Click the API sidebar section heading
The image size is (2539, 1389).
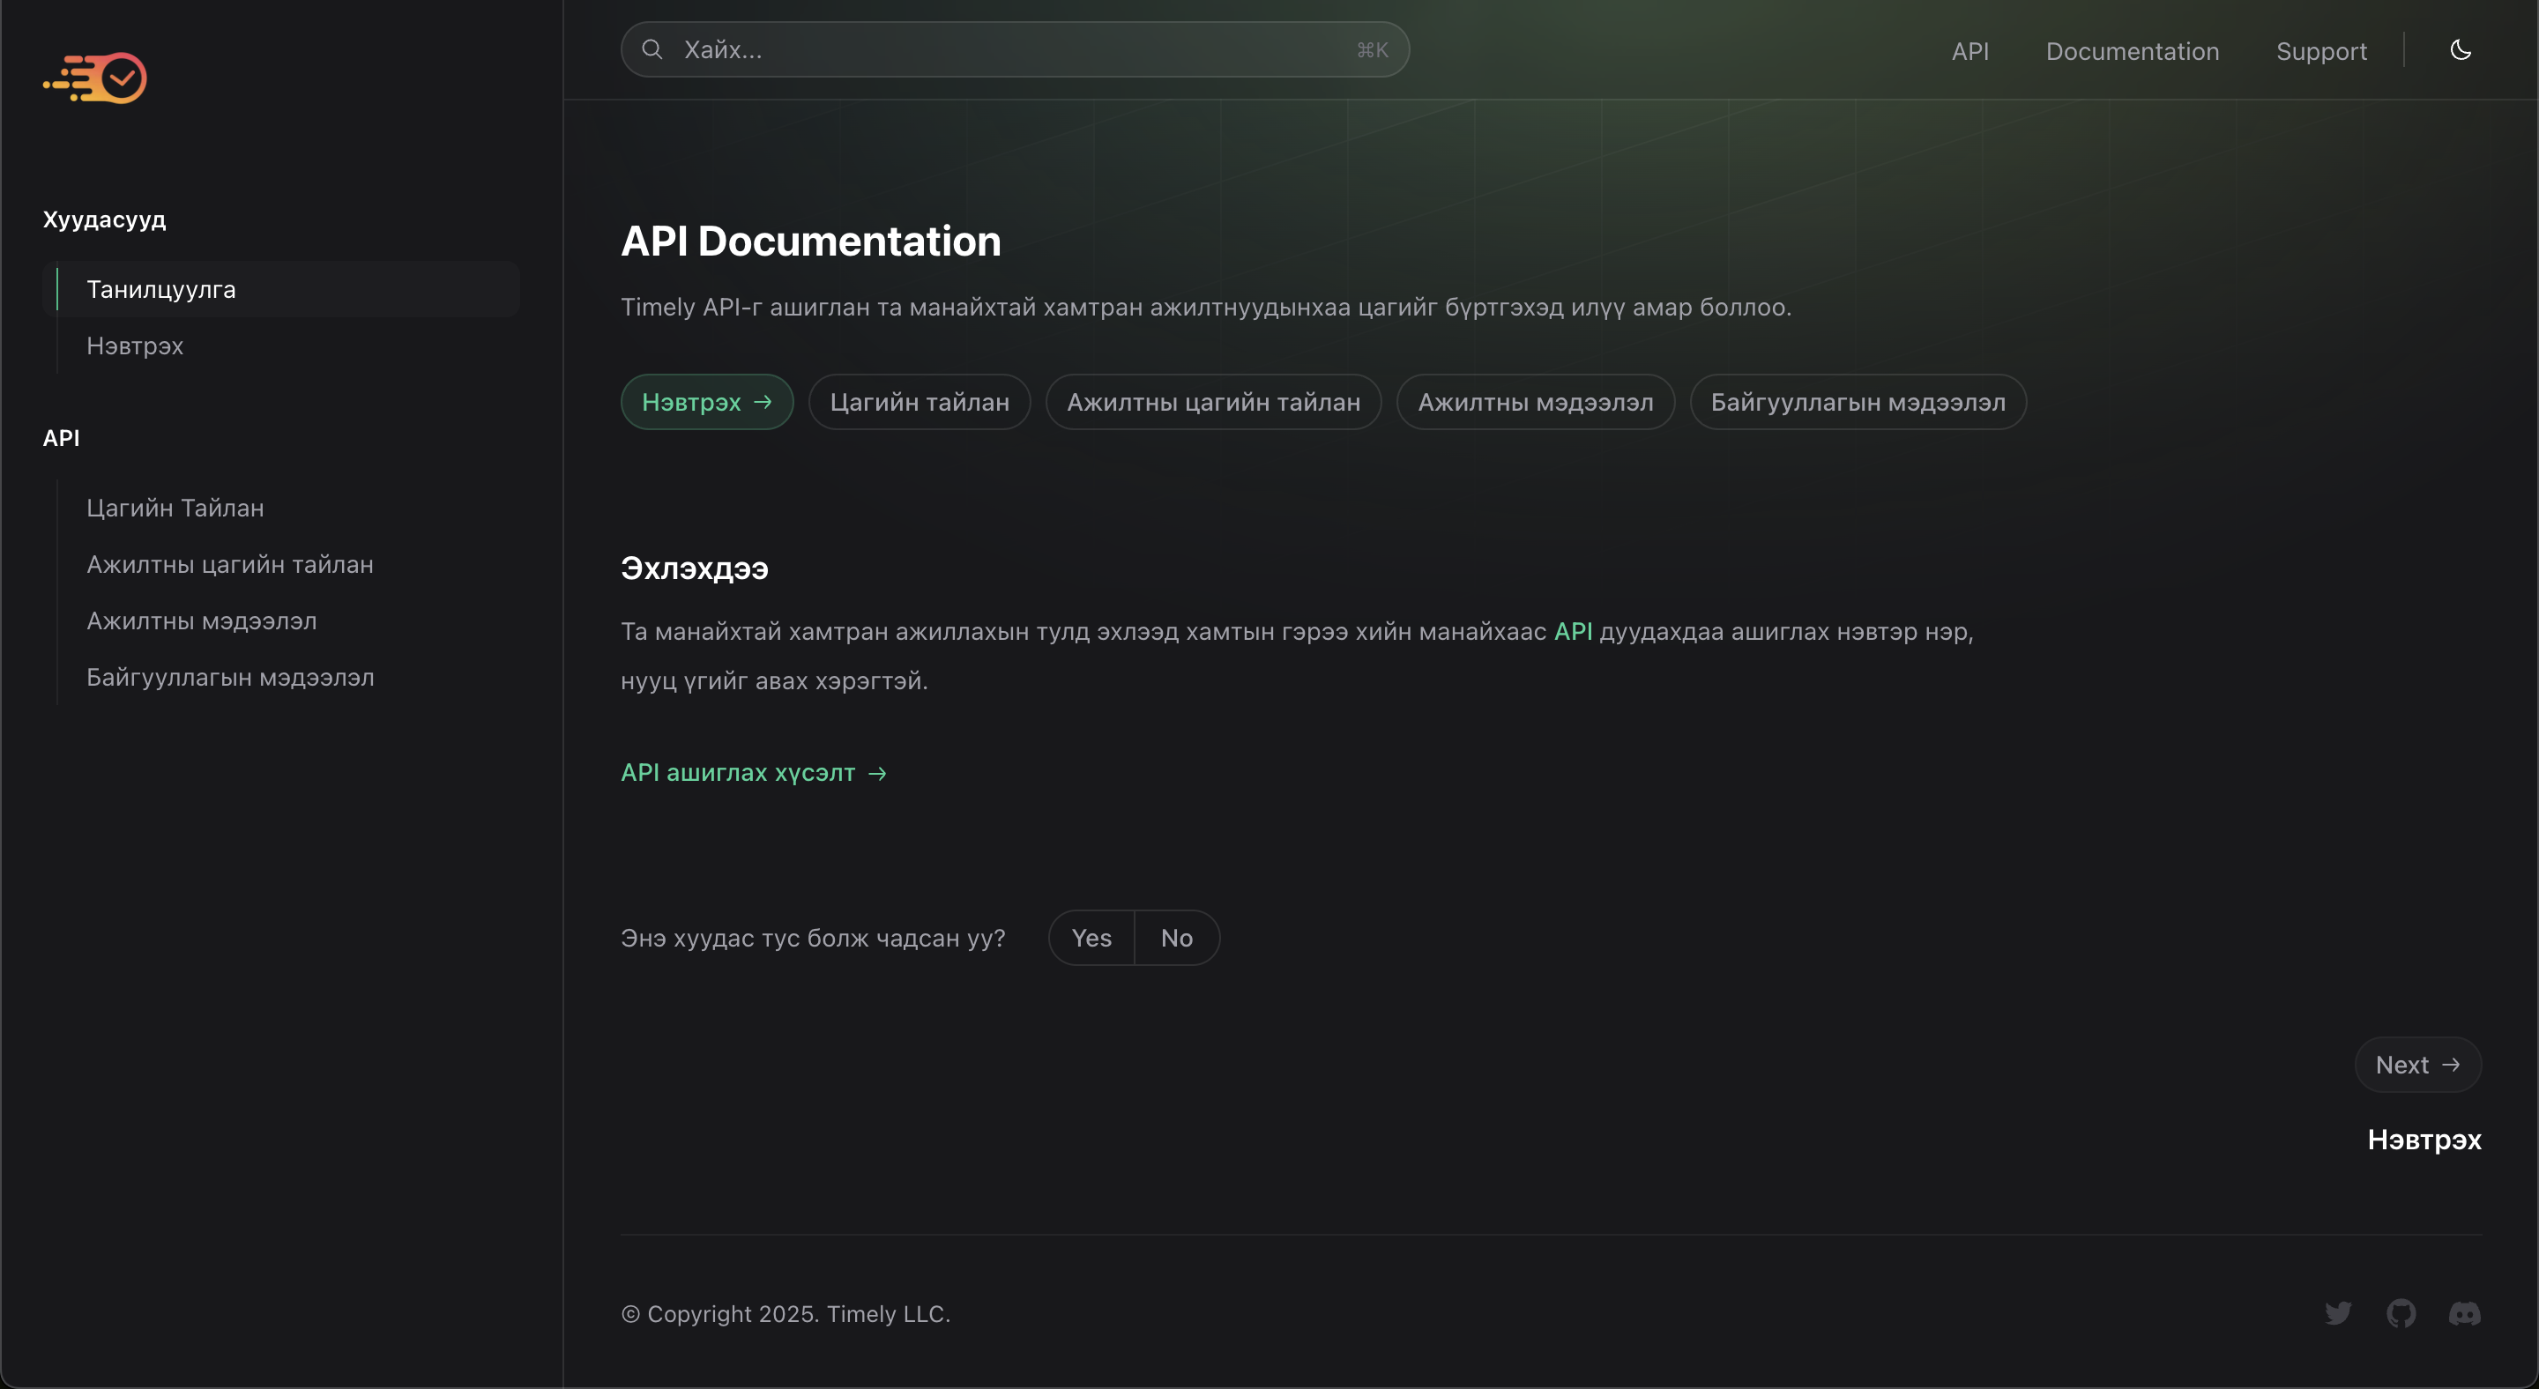[61, 438]
